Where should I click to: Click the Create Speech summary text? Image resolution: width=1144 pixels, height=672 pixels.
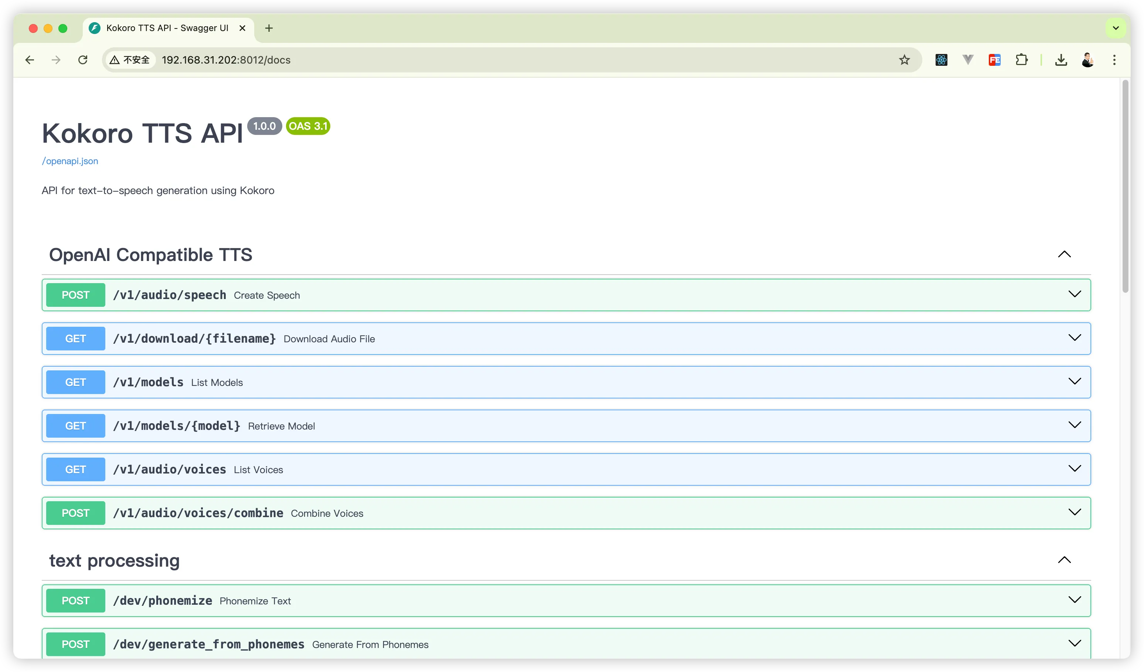pyautogui.click(x=267, y=296)
